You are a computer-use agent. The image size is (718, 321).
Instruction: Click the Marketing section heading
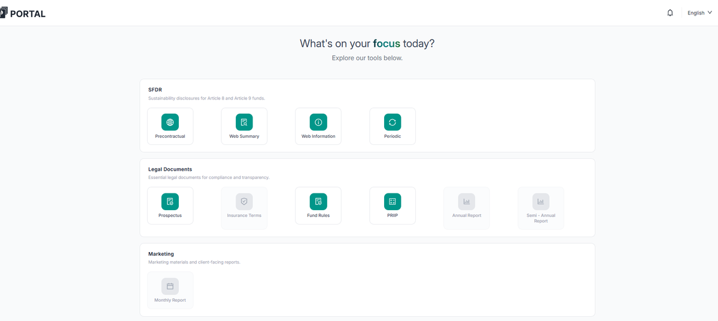pyautogui.click(x=161, y=254)
